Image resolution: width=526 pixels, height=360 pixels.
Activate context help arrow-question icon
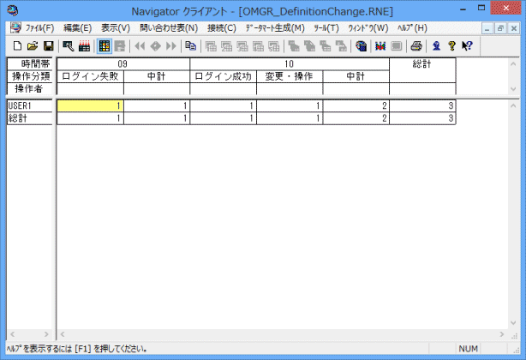pos(467,46)
